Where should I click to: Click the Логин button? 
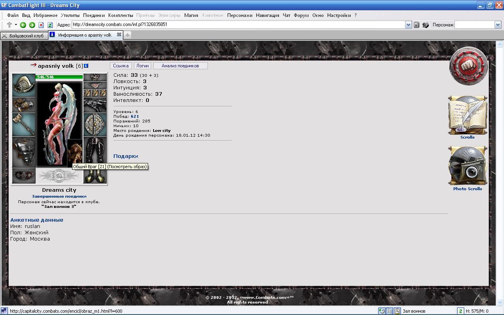click(143, 66)
